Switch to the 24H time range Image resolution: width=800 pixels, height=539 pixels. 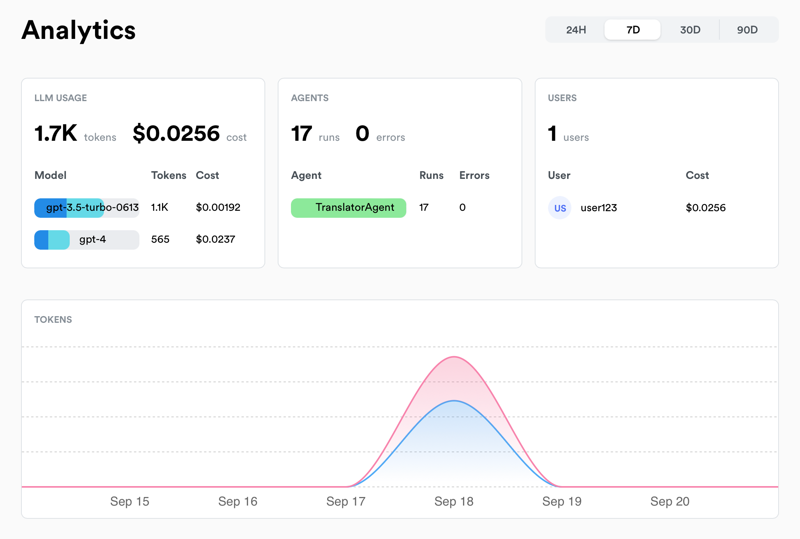point(576,29)
